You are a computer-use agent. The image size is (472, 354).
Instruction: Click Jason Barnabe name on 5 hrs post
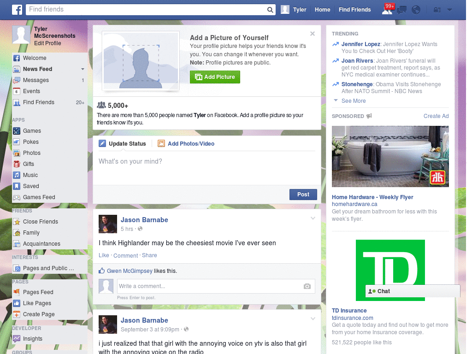(x=144, y=220)
